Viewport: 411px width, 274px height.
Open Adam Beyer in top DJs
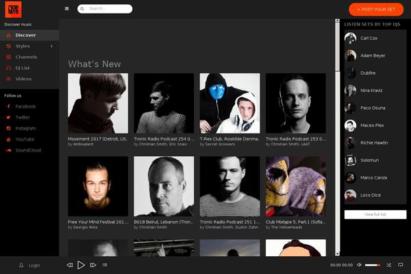pos(373,55)
